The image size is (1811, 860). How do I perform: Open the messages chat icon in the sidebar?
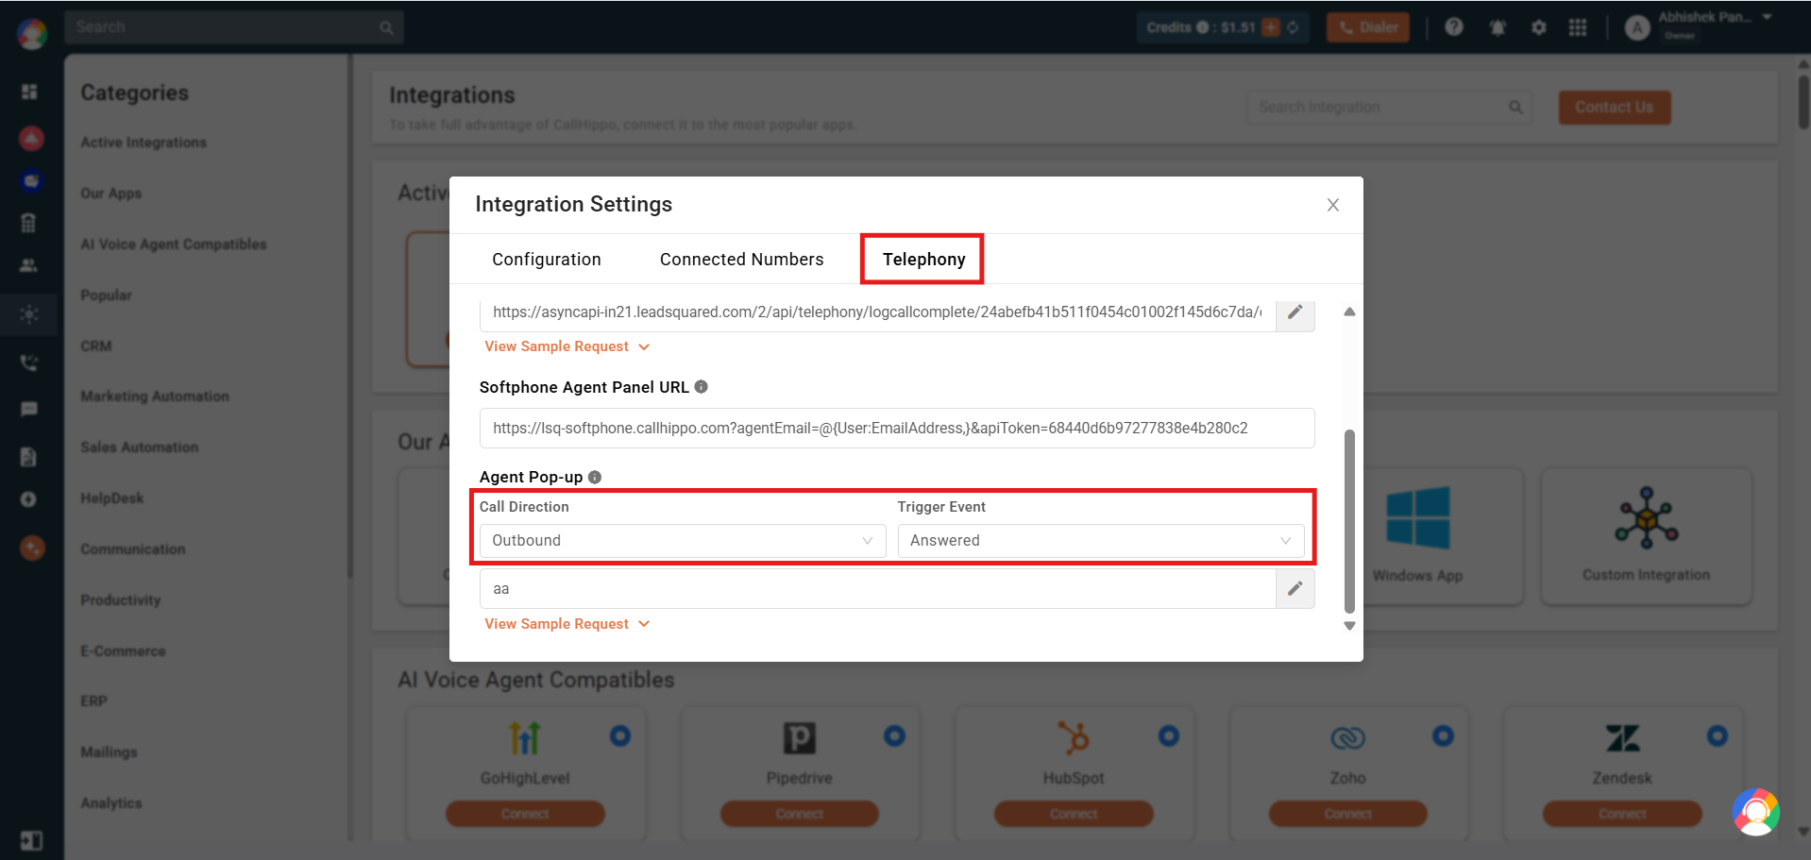coord(29,409)
